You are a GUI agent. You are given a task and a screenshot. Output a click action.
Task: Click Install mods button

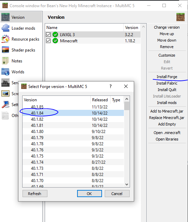[167, 103]
